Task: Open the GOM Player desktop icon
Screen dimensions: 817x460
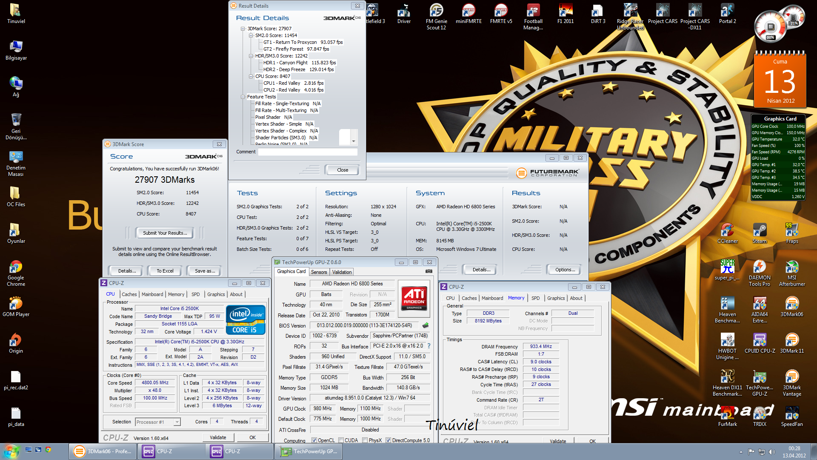Action: click(x=16, y=307)
